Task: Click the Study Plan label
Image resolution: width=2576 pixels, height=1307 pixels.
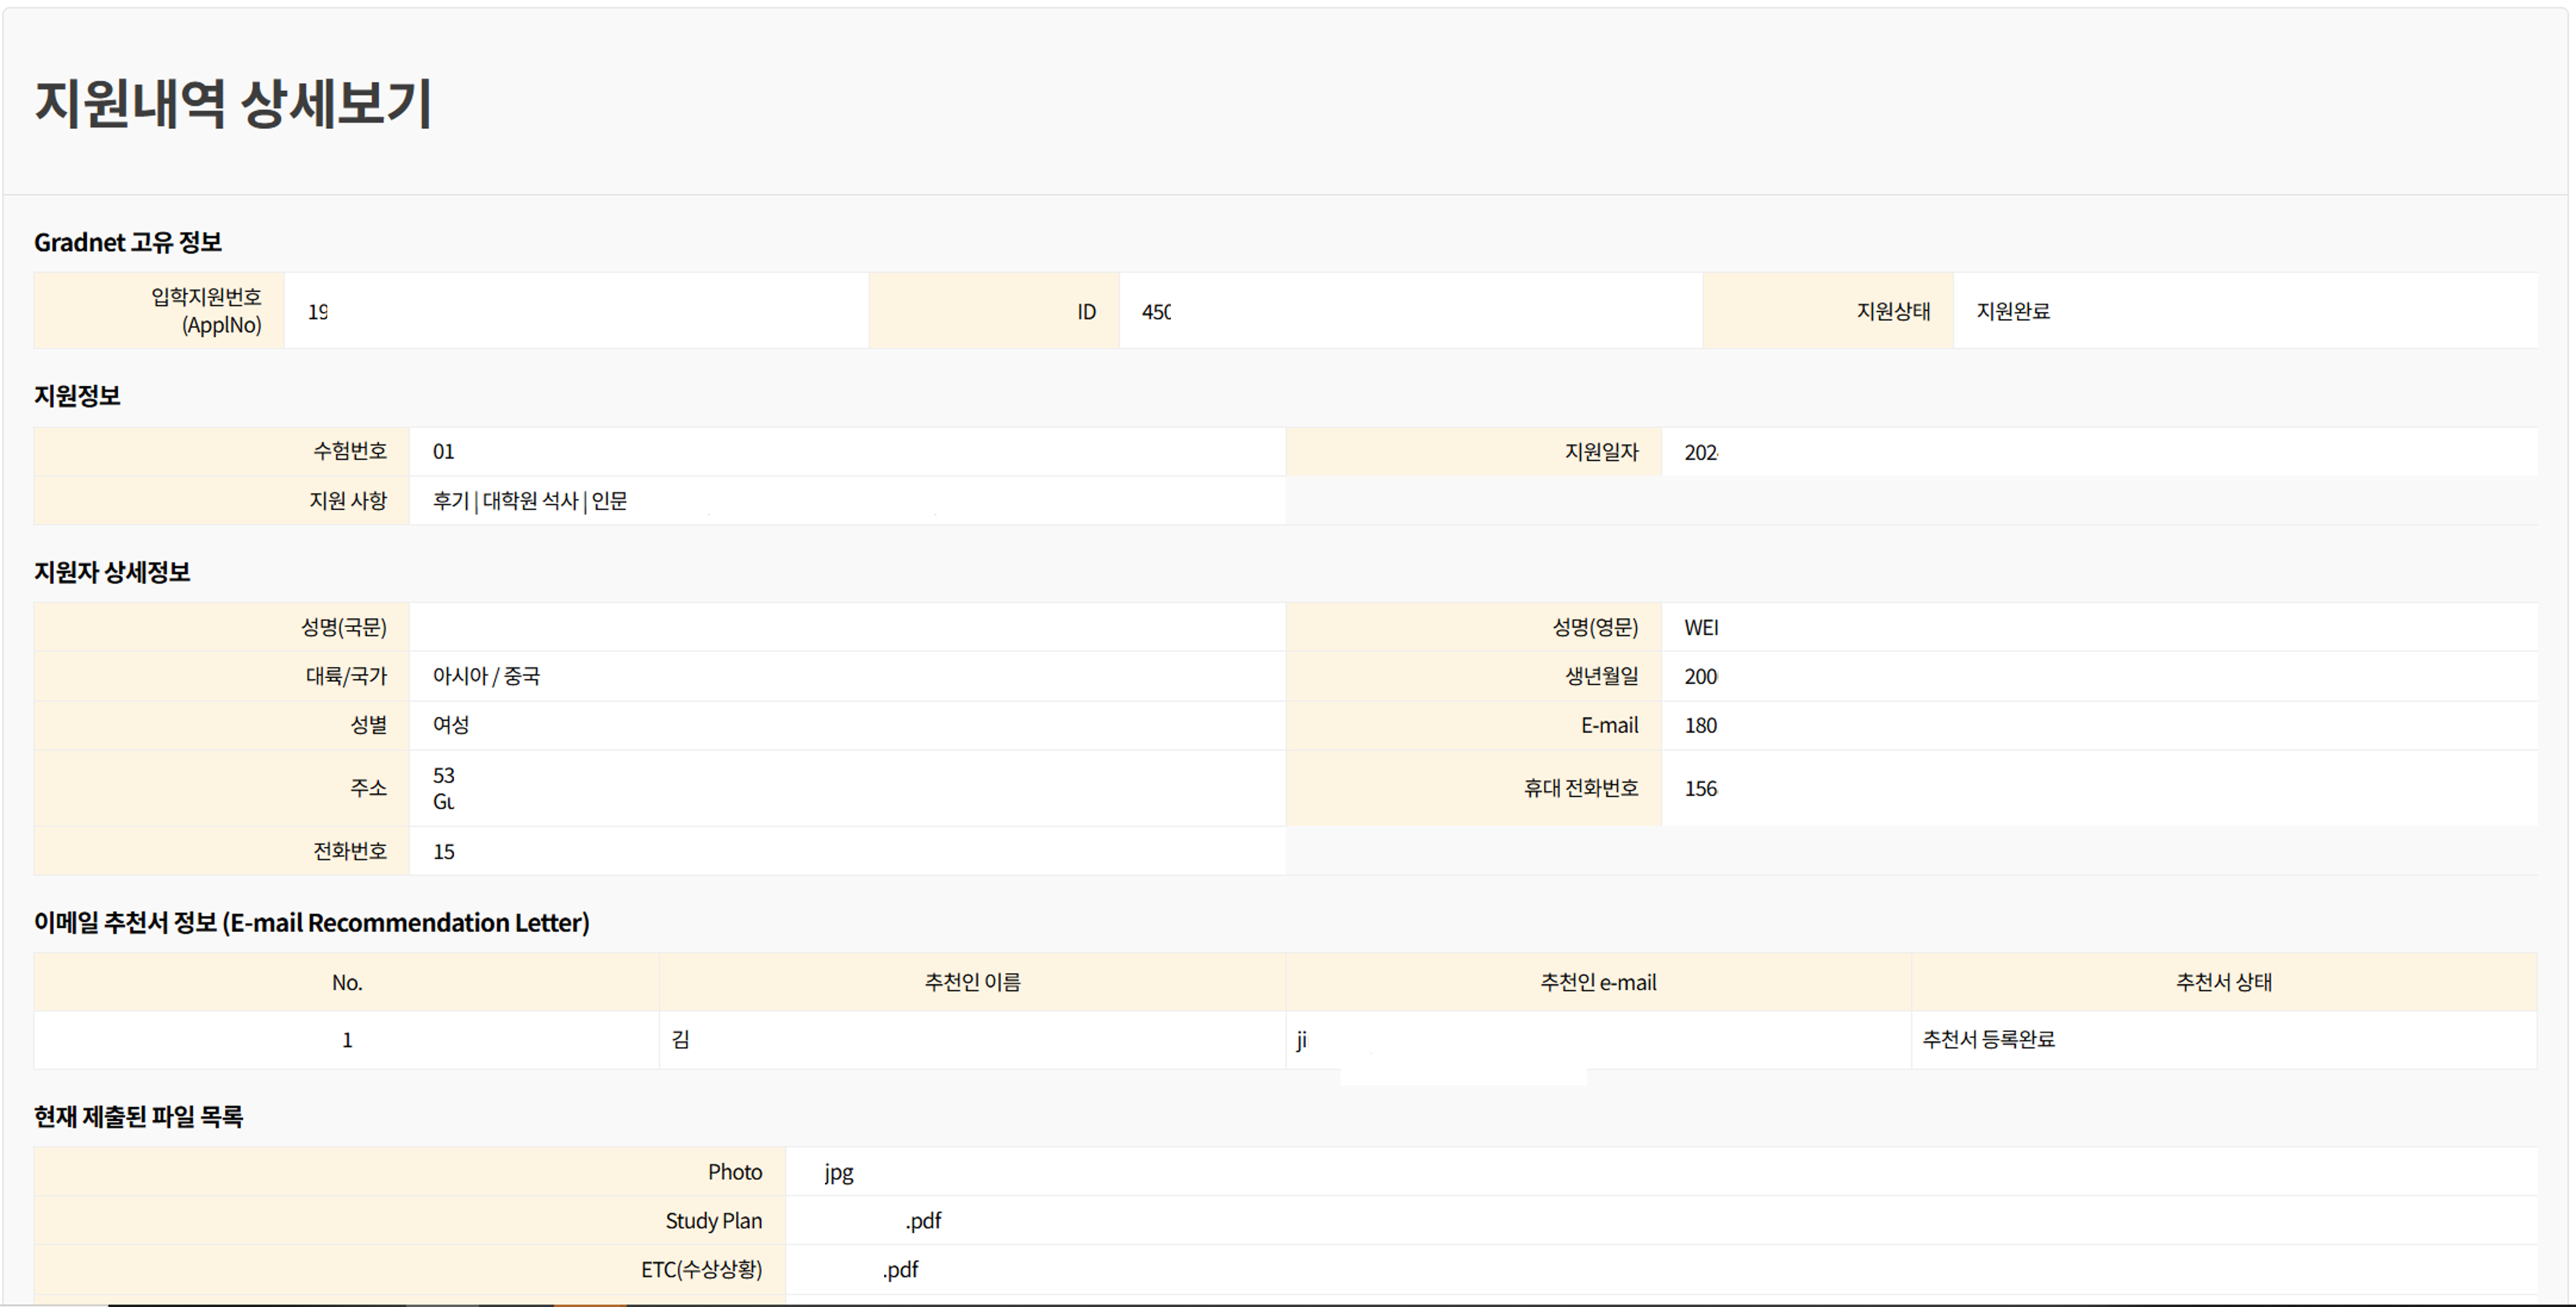Action: [713, 1221]
